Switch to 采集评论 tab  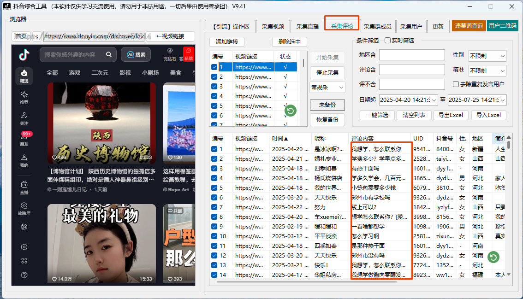coord(342,26)
